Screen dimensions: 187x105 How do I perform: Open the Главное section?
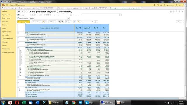click(5, 11)
